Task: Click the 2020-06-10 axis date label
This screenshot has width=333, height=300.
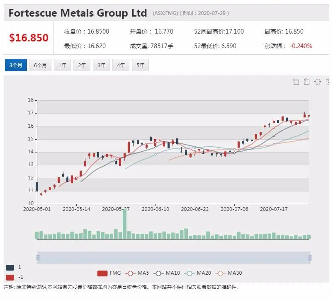Action: (156, 209)
